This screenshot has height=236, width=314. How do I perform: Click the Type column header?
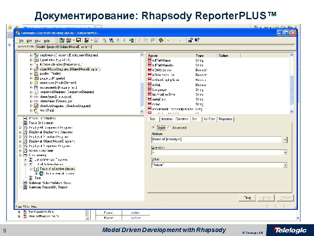point(206,56)
